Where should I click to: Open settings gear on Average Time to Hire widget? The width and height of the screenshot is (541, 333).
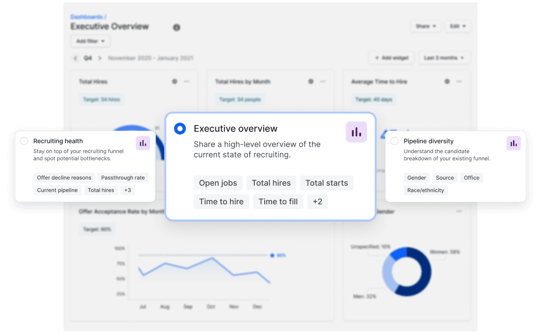447,81
